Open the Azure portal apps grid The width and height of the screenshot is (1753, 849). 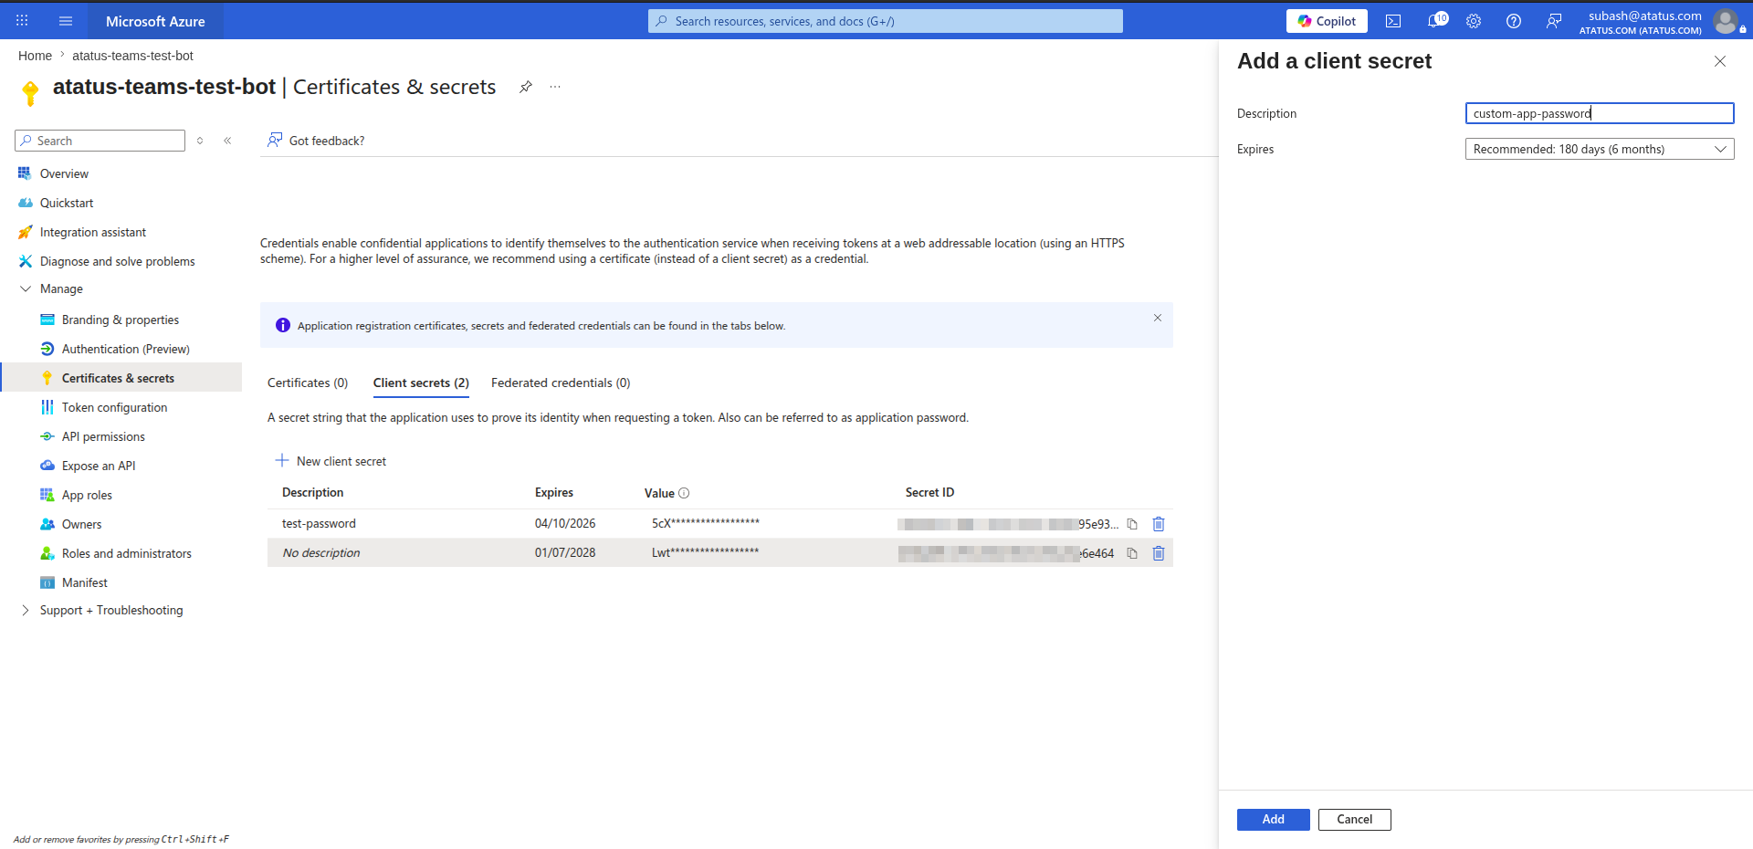22,20
